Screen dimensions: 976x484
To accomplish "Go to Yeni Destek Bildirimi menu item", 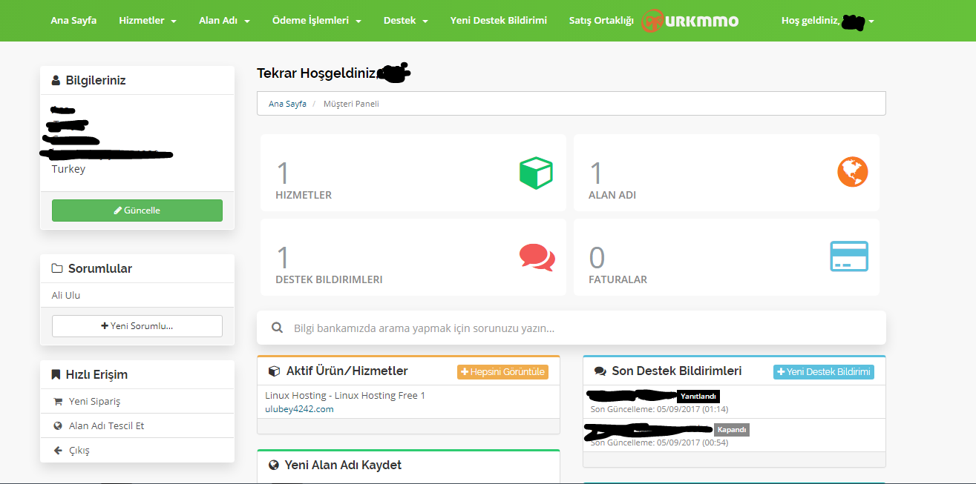I will pyautogui.click(x=498, y=21).
